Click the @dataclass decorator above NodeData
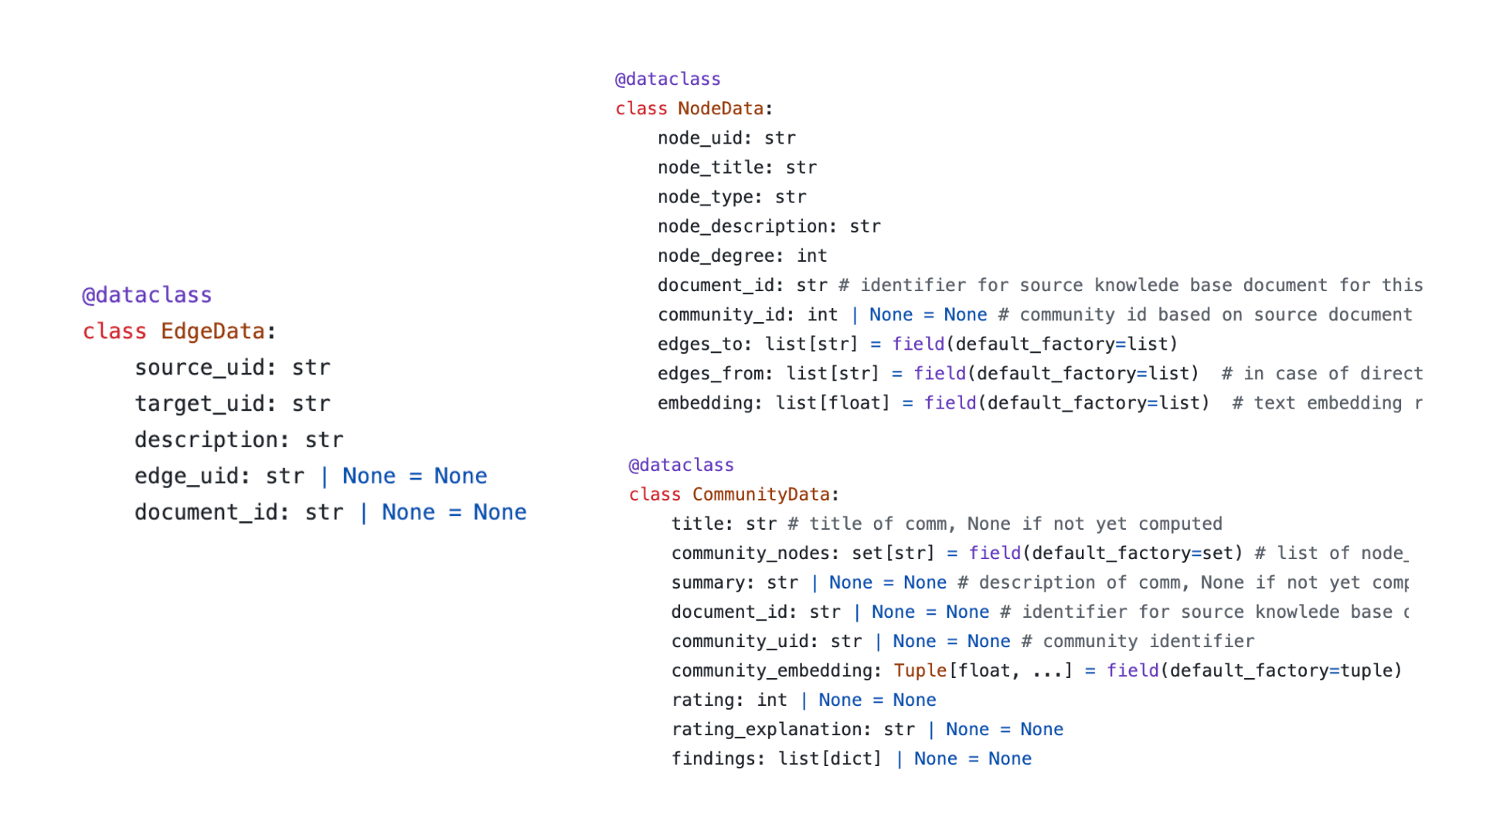 pos(668,78)
